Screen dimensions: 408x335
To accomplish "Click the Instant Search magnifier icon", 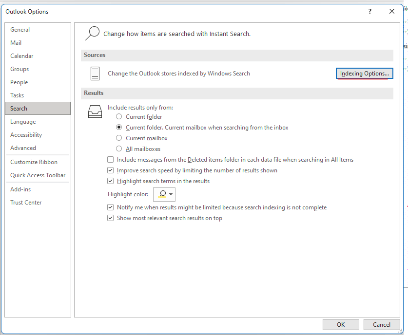I will pos(92,34).
